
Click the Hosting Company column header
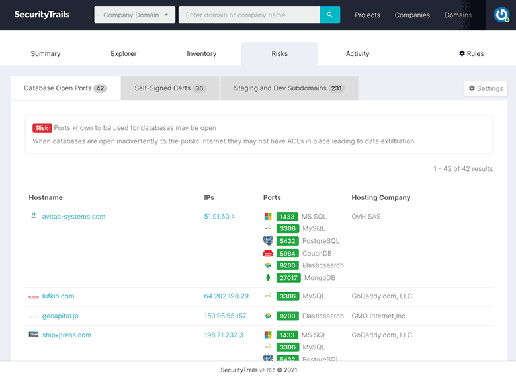381,197
